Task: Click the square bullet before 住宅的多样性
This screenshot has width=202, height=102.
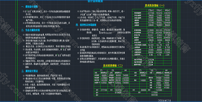Action: pos(78,29)
